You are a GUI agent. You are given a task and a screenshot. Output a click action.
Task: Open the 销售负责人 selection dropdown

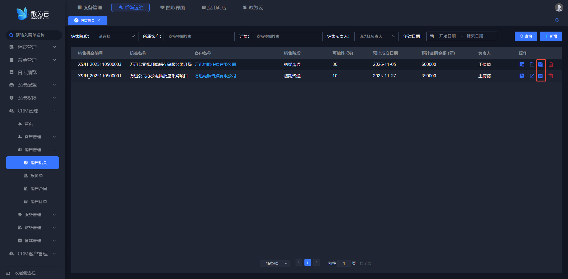(376, 36)
